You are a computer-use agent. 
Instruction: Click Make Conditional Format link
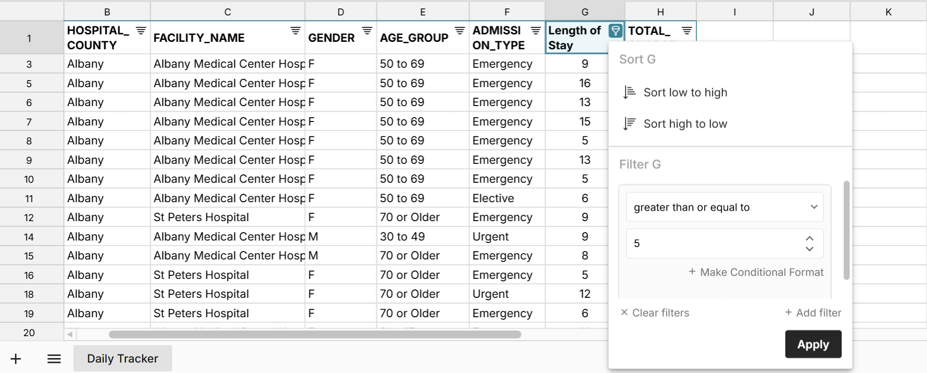pos(756,272)
